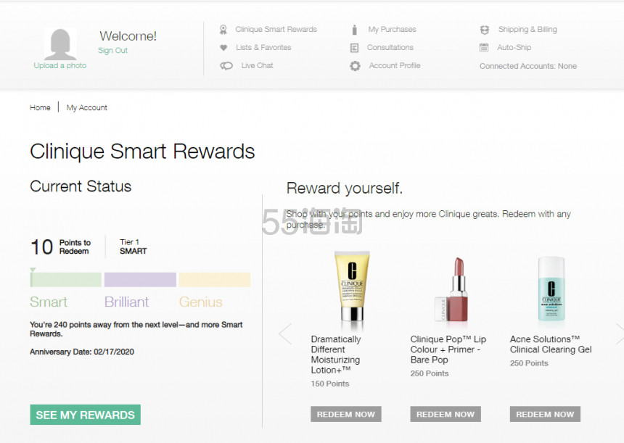Click the Smart tier label
Image resolution: width=624 pixels, height=443 pixels.
point(49,302)
